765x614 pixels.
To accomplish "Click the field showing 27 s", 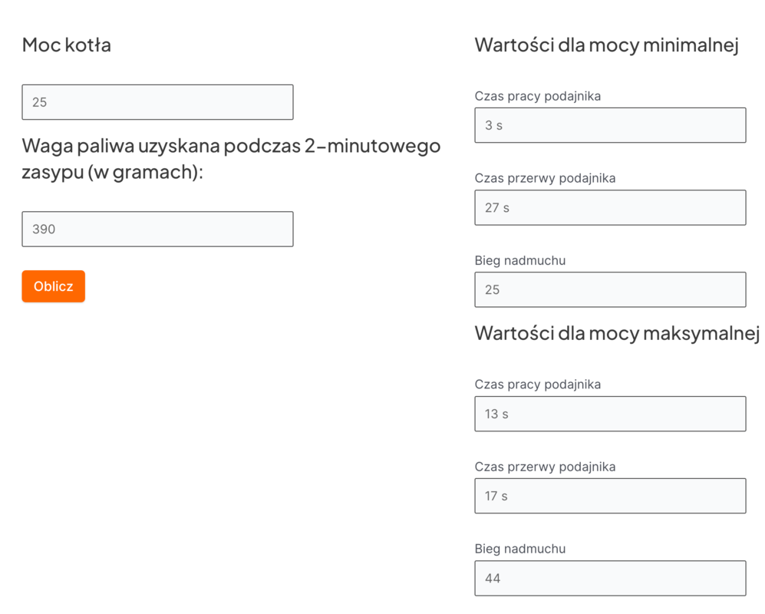I will tap(610, 207).
